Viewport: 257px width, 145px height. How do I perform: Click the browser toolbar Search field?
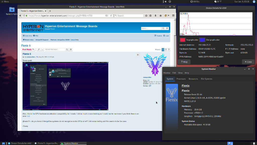click(x=129, y=16)
